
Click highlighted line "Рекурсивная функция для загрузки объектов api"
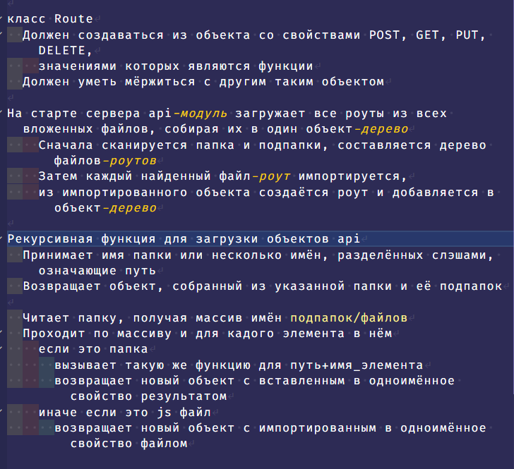261,239
